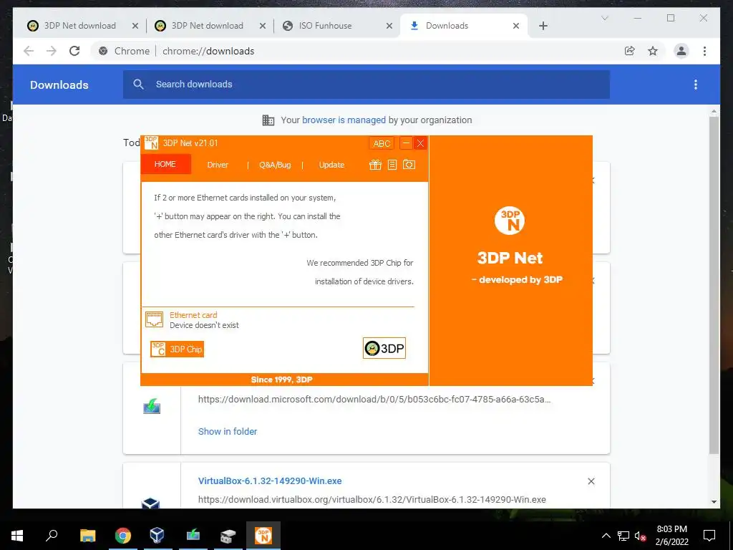The width and height of the screenshot is (733, 550).
Task: Remove VirtualBox download from the list
Action: (591, 481)
